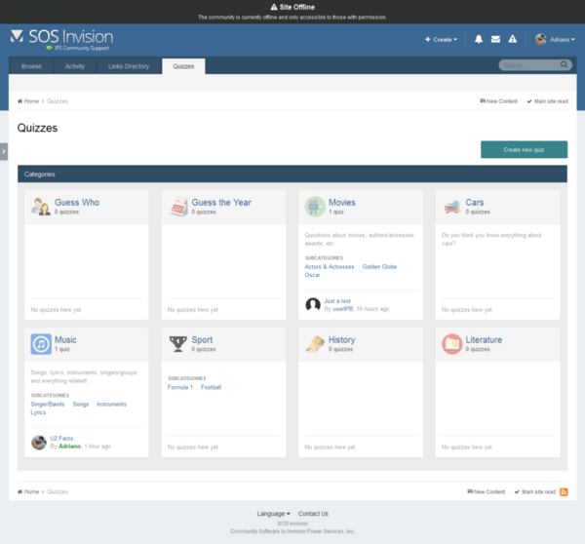Viewport: 585px width, 544px height.
Task: Expand the Language dropdown in footer
Action: [273, 513]
